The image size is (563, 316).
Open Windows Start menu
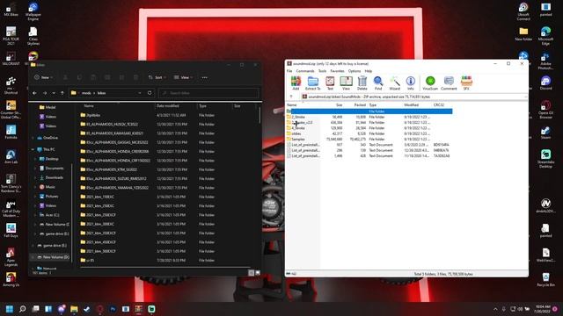(x=10, y=309)
